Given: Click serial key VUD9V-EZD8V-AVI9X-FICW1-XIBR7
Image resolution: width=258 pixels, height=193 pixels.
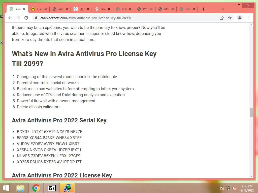Looking at the screenshot, I should click(x=48, y=144).
